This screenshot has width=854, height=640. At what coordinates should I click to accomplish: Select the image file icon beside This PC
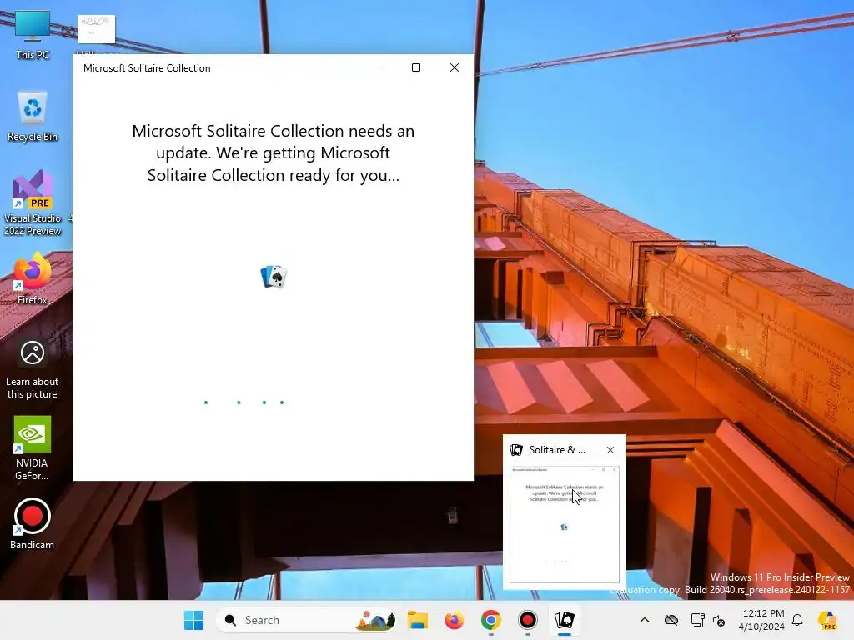tap(97, 29)
